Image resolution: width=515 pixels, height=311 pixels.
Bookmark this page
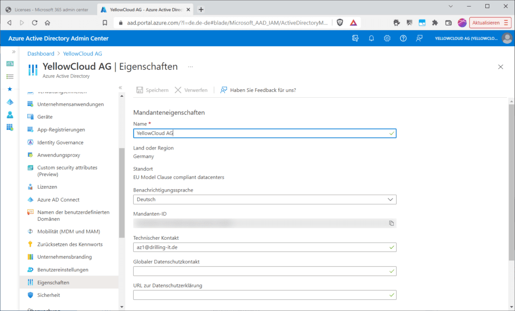[x=105, y=23]
